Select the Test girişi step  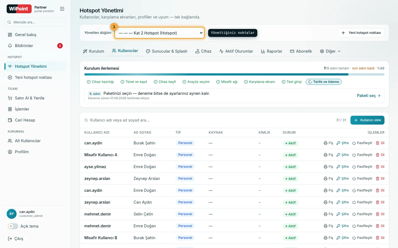tap(292, 82)
